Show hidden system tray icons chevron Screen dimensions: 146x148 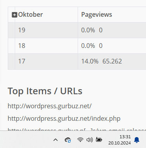pos(56,140)
